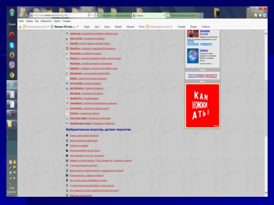Click the search magnifier in address bar
Viewport: 274px width, 205px height.
tap(89, 15)
